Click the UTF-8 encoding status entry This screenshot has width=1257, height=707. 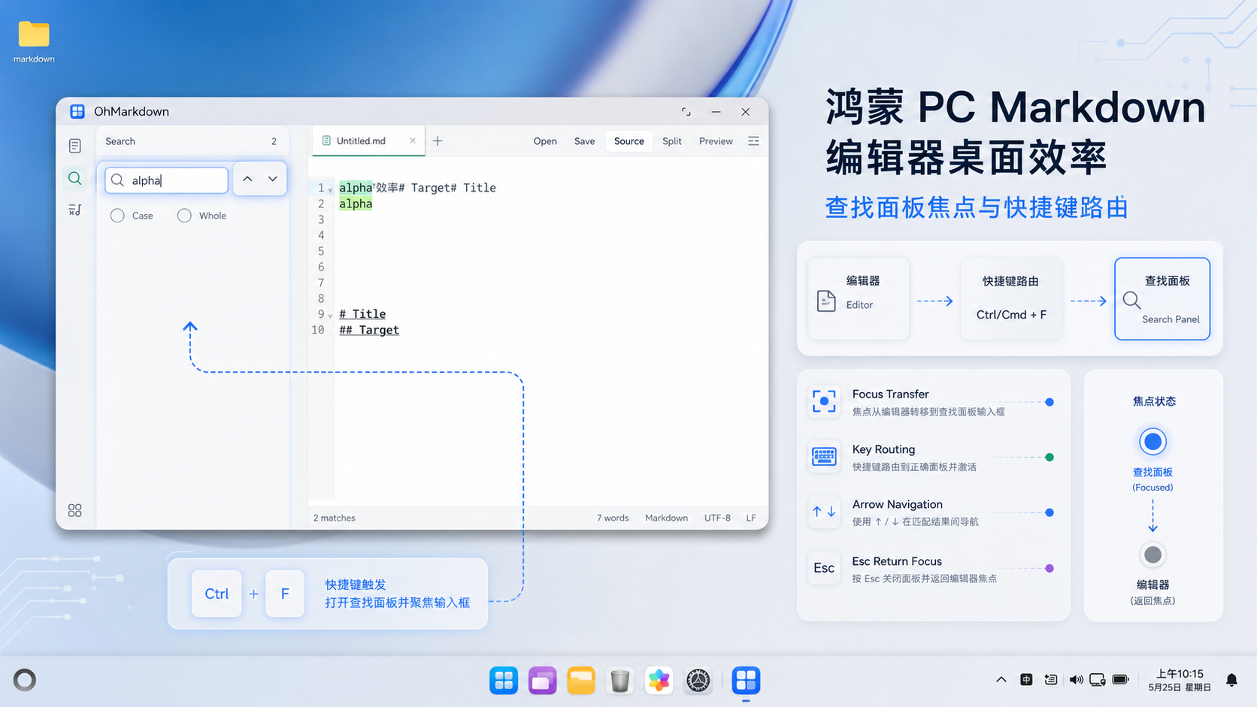click(717, 518)
